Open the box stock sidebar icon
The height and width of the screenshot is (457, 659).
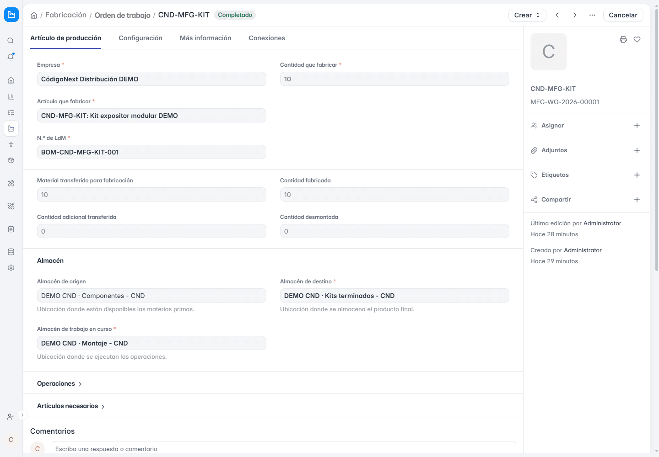[11, 160]
